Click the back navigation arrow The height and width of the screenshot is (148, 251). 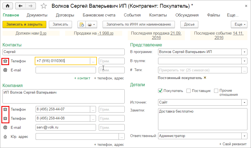[x=21, y=6]
